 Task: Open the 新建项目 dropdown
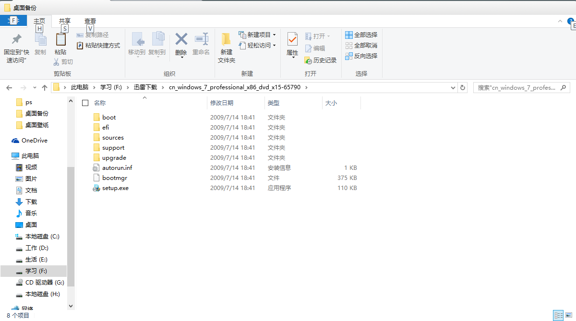tap(257, 35)
